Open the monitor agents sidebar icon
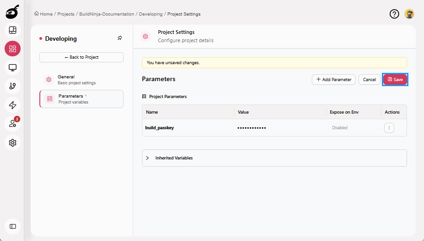Screen dimensions: 424x241 [13, 67]
